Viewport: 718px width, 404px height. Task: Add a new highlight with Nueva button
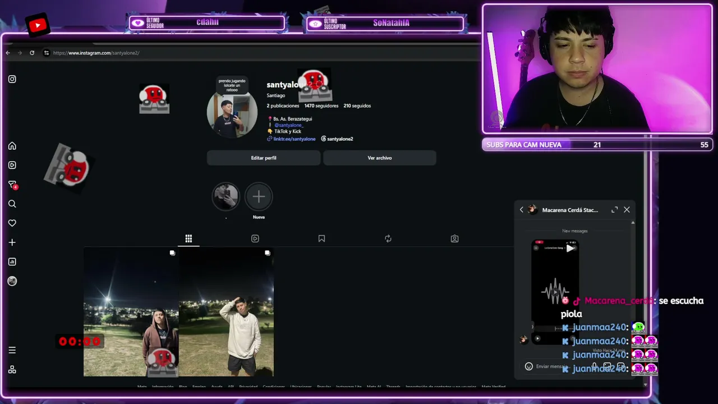[x=259, y=196]
